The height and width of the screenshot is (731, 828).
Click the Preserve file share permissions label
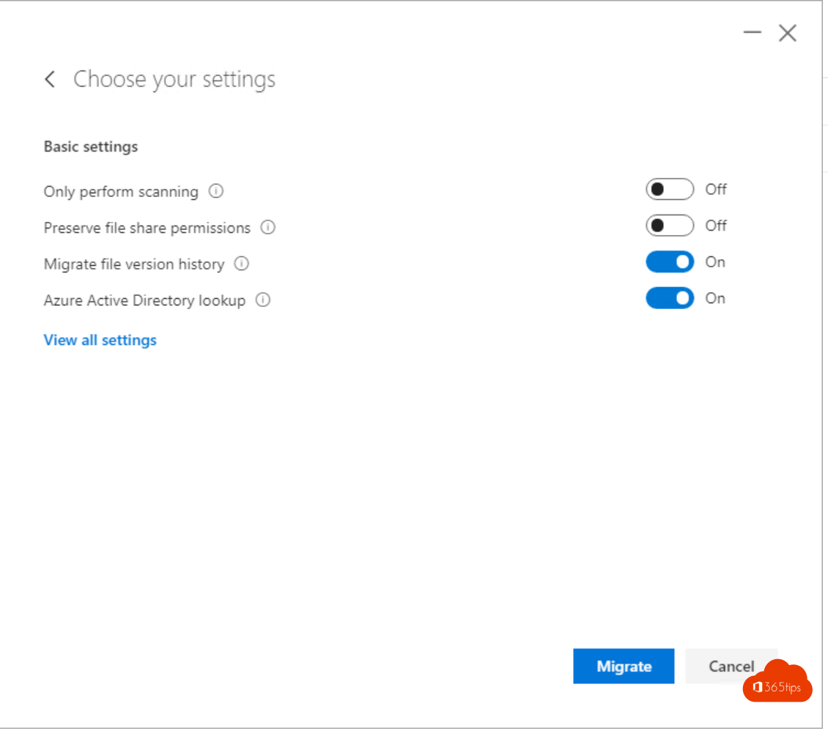point(147,228)
